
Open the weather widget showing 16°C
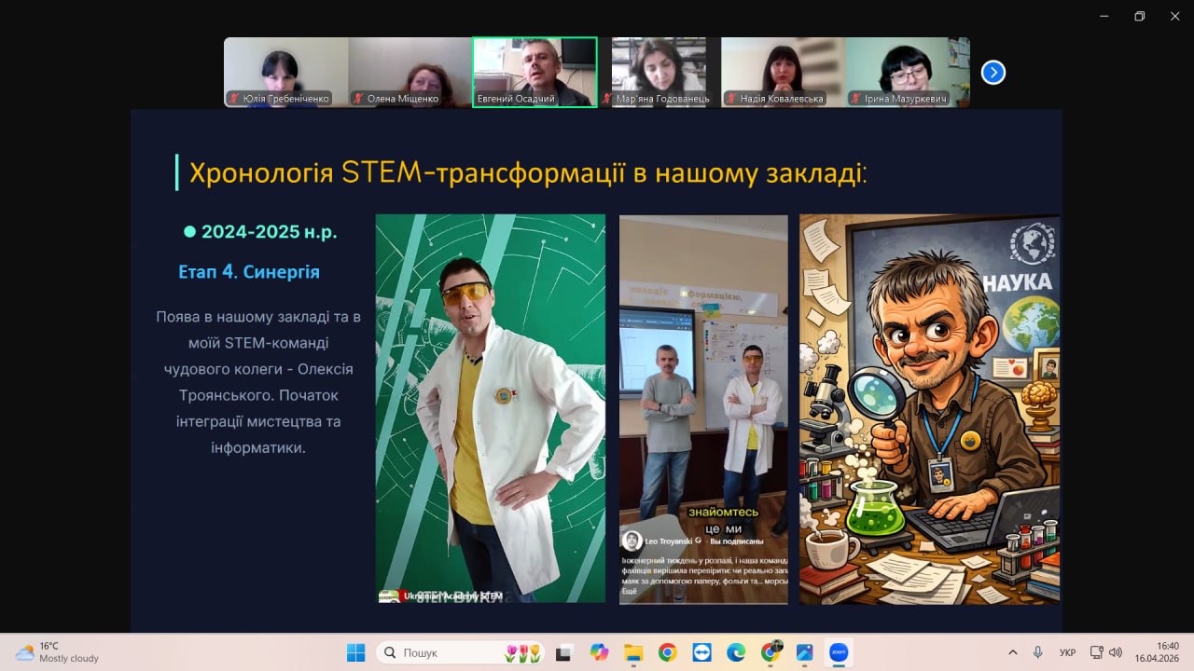[x=56, y=652]
